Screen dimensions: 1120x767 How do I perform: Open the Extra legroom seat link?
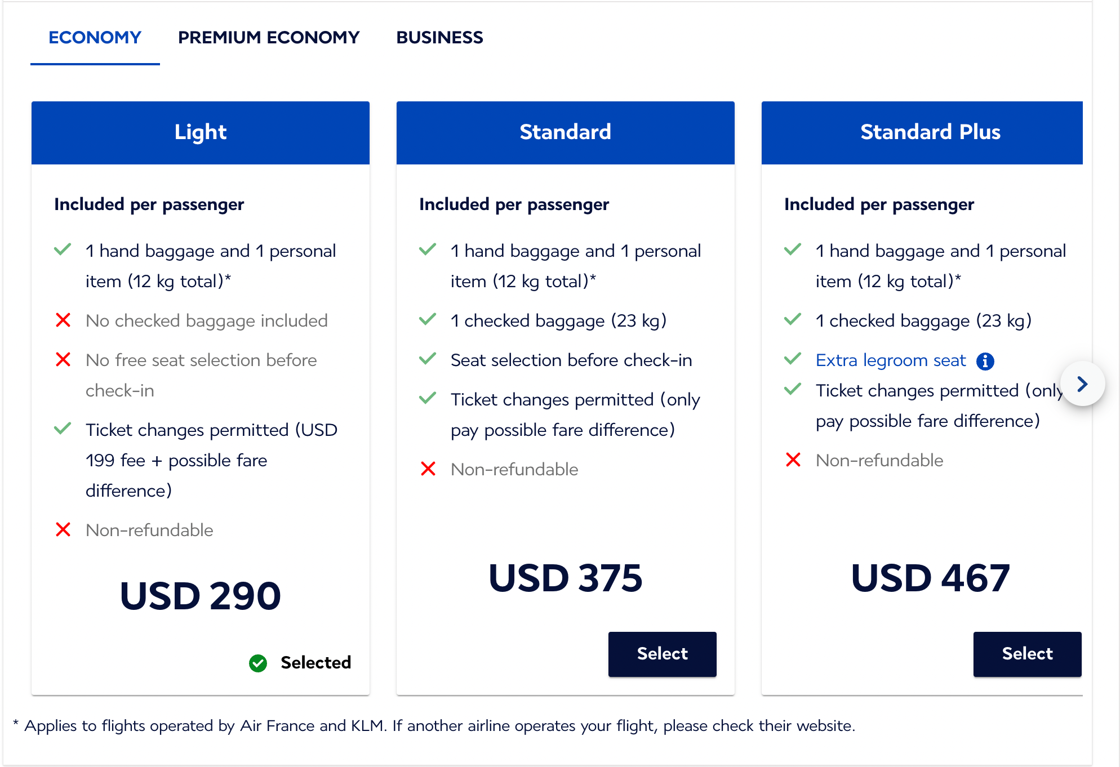coord(891,360)
